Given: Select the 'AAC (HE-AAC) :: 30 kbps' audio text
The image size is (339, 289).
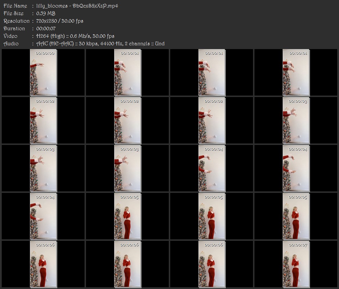Looking at the screenshot, I should 67,44.
